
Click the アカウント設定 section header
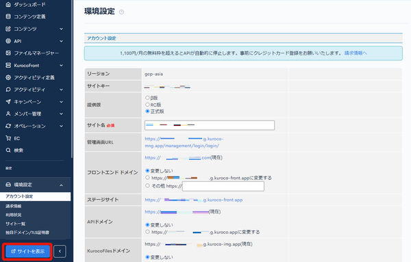tap(243, 38)
